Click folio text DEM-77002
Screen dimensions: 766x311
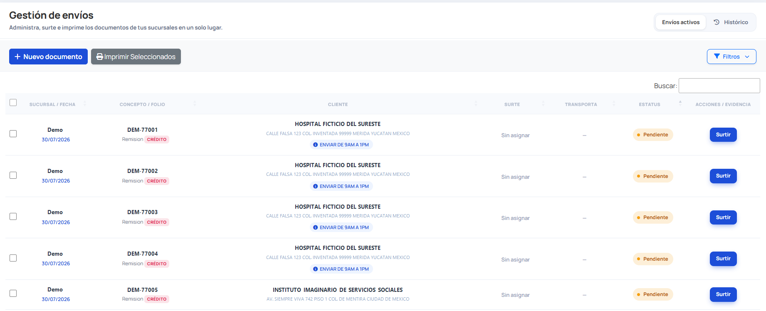pyautogui.click(x=143, y=171)
